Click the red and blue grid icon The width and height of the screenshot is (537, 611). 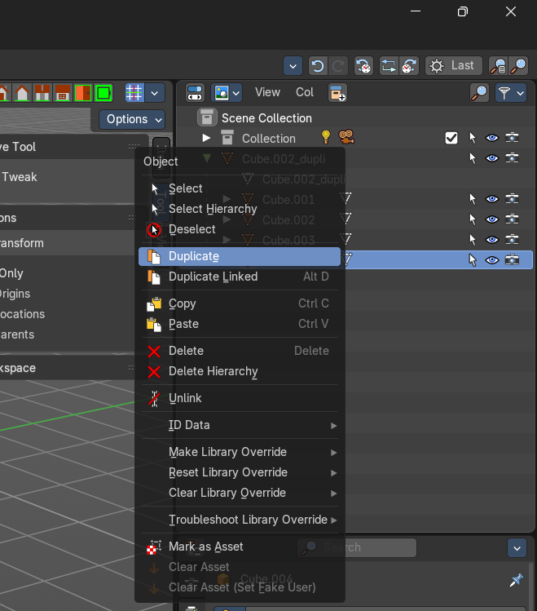pyautogui.click(x=134, y=93)
